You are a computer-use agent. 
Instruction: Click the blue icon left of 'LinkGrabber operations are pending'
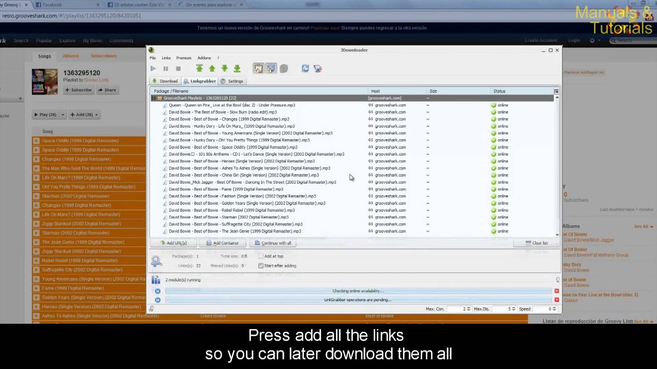[x=158, y=300]
